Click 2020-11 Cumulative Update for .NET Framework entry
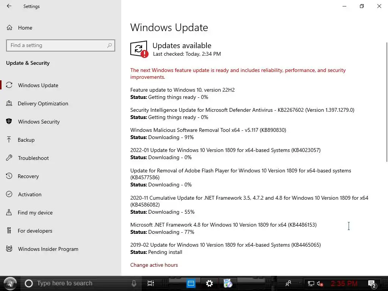This screenshot has height=291, width=388. click(x=249, y=201)
